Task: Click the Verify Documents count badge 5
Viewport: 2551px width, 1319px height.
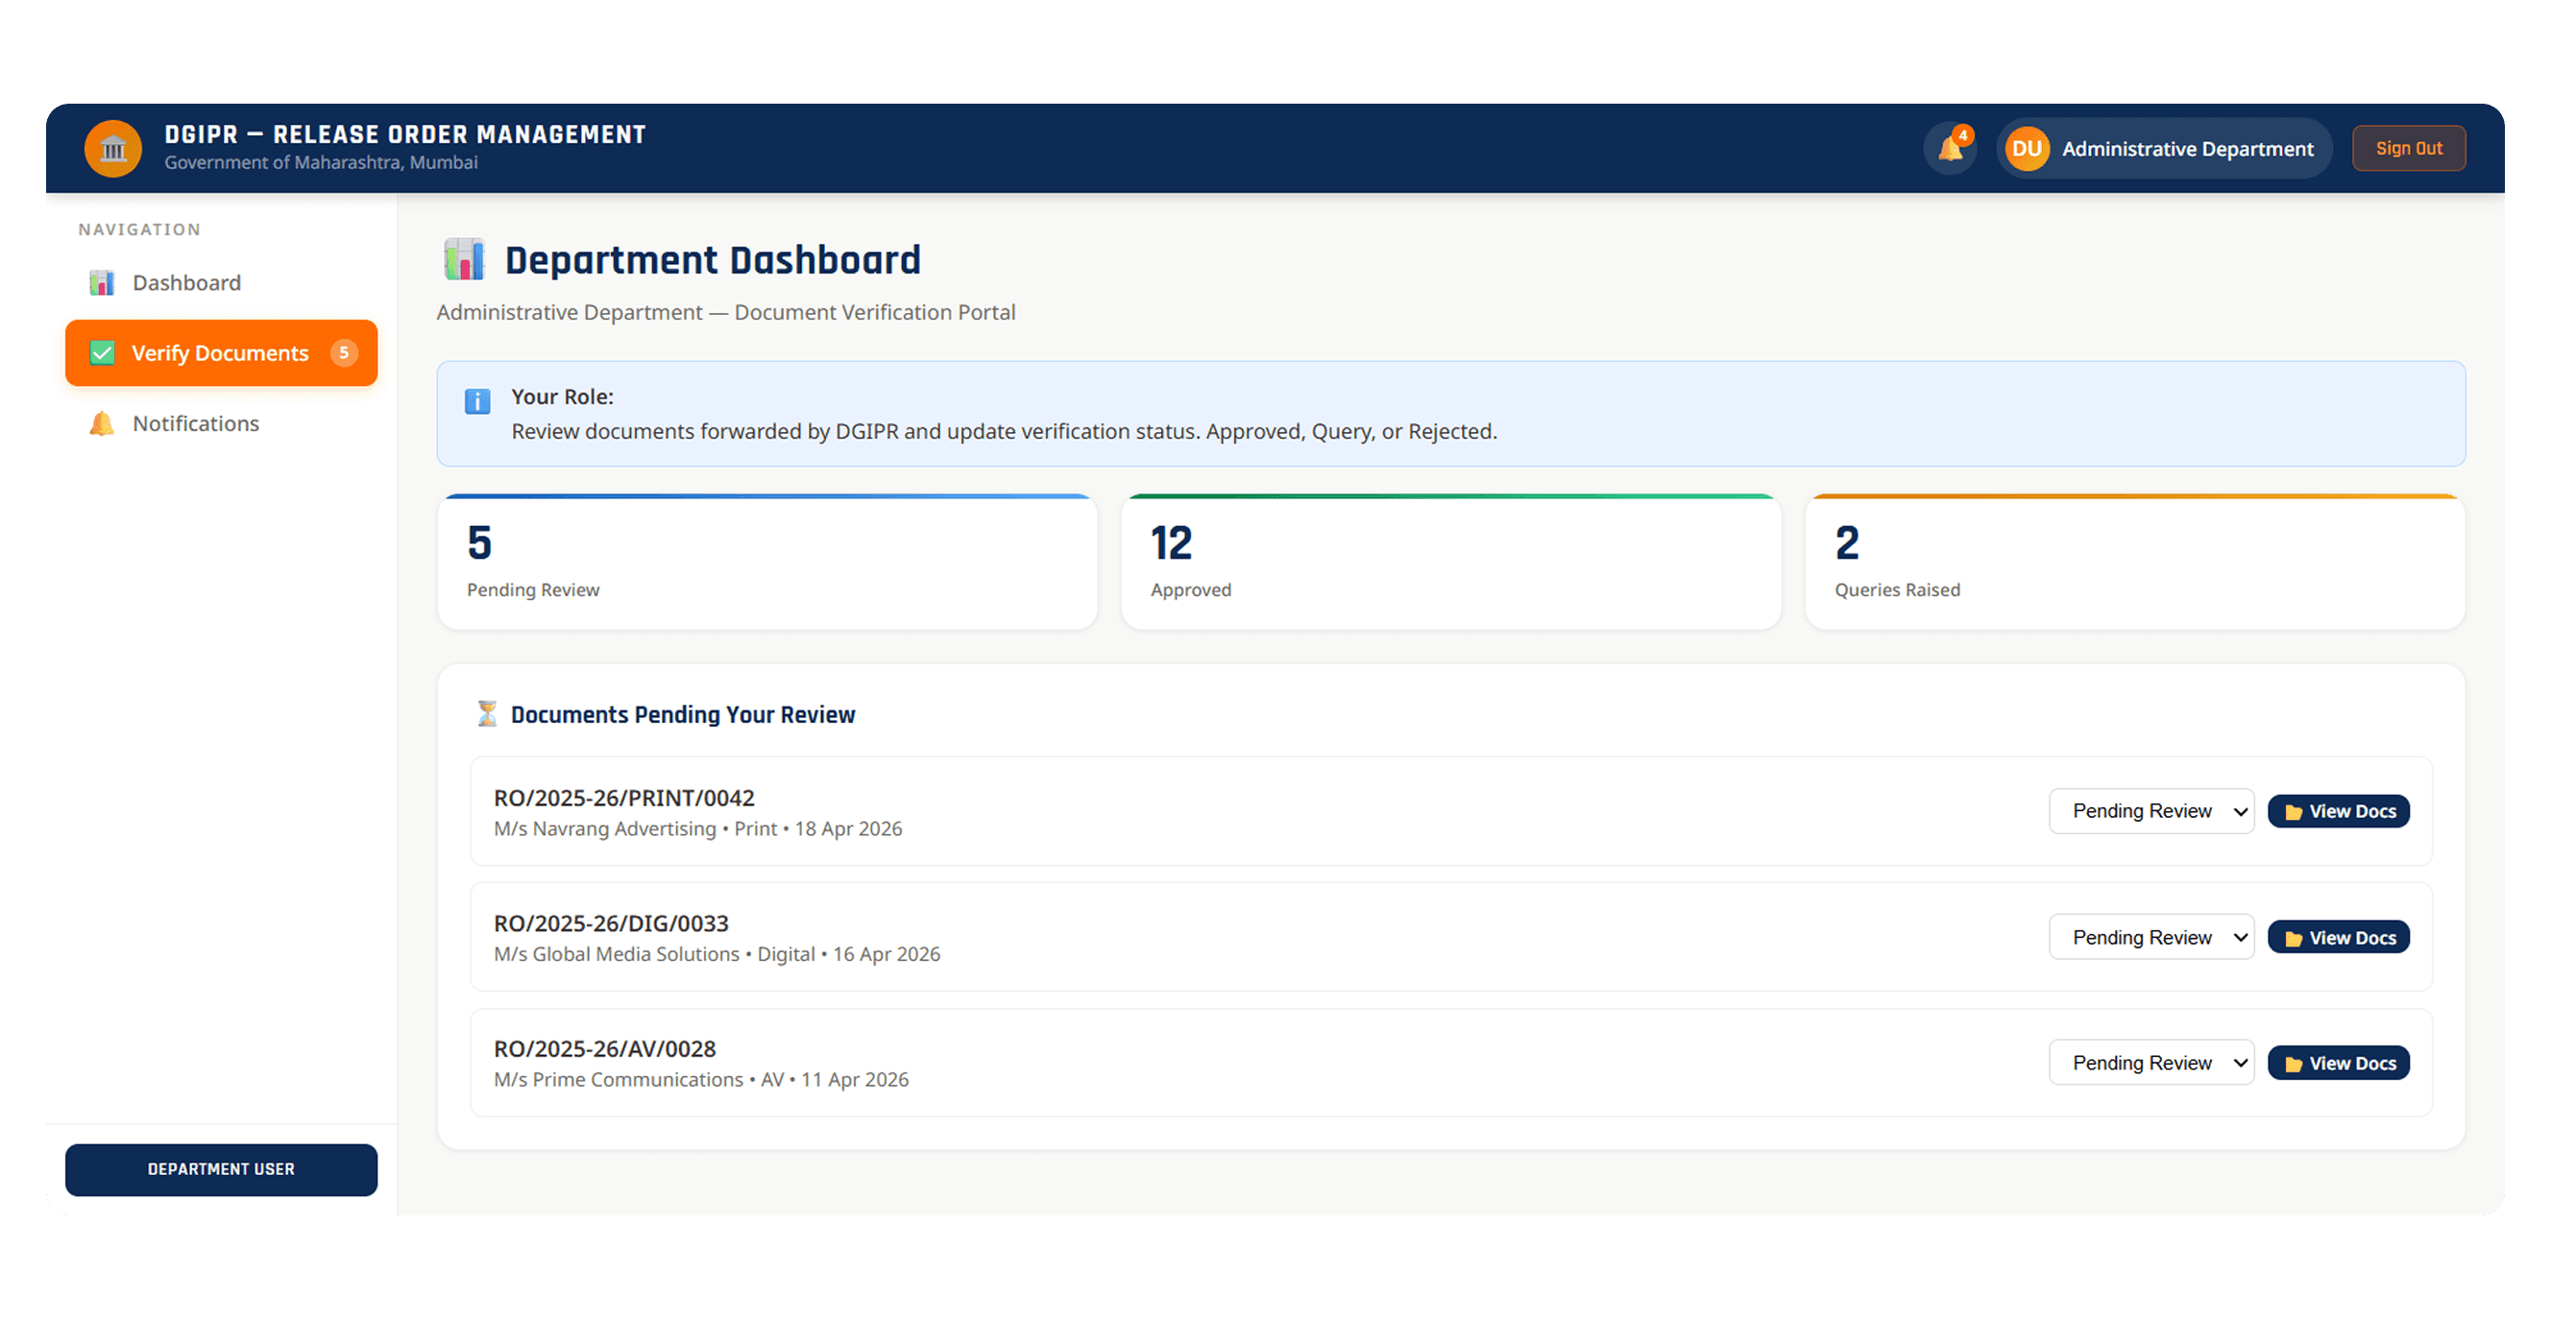Action: click(344, 353)
